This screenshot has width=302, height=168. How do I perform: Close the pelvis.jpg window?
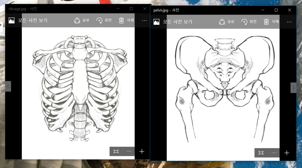coord(290,10)
